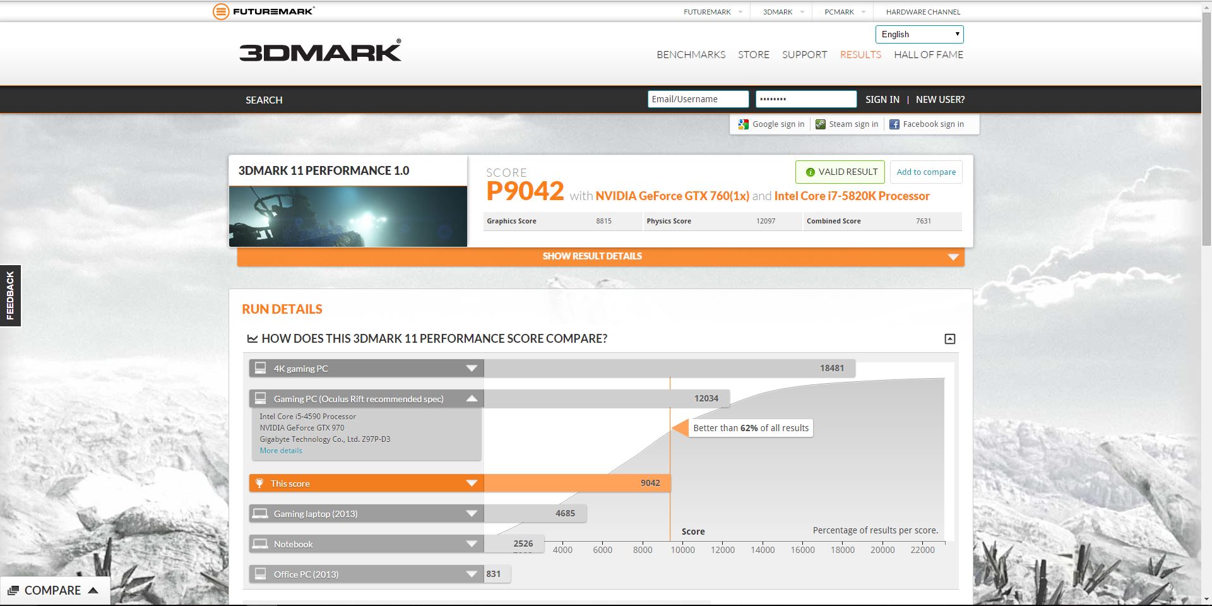This screenshot has width=1212, height=606.
Task: Expand the Office PC (2013) entry
Action: click(471, 574)
